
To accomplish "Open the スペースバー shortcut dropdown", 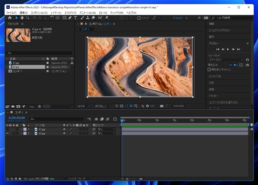I will [226, 60].
